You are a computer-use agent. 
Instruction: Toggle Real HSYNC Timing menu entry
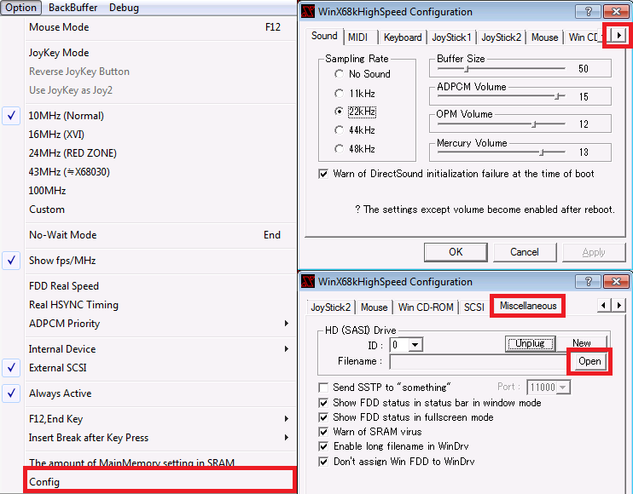pyautogui.click(x=160, y=305)
